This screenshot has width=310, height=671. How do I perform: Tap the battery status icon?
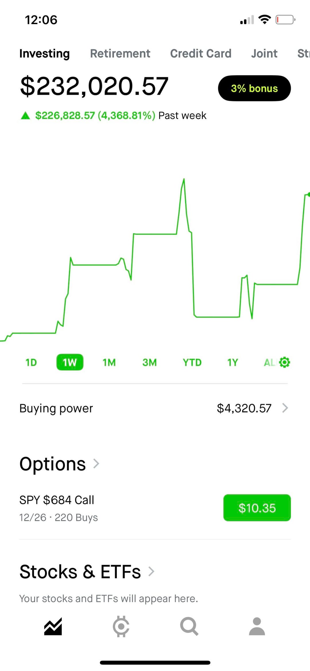[285, 20]
